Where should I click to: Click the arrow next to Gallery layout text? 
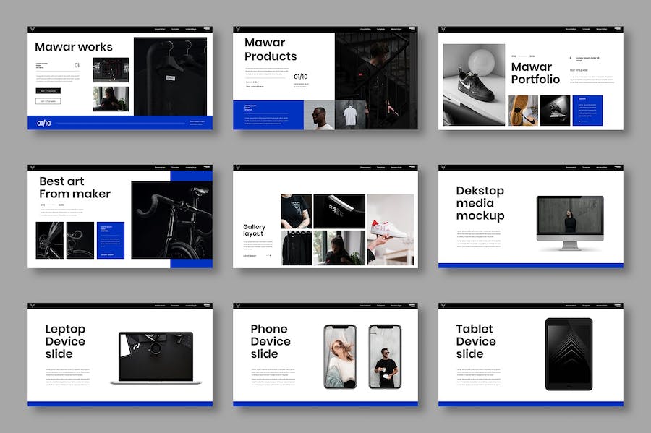click(x=269, y=255)
